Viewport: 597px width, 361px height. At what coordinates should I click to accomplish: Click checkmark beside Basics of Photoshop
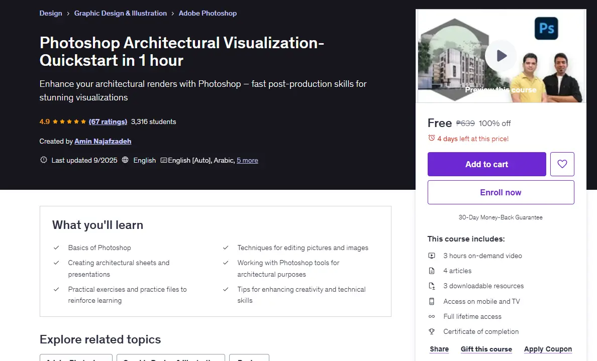tap(56, 248)
